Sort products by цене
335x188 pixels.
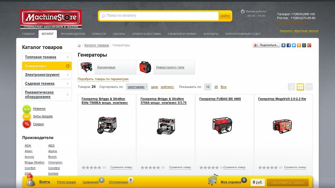[154, 87]
